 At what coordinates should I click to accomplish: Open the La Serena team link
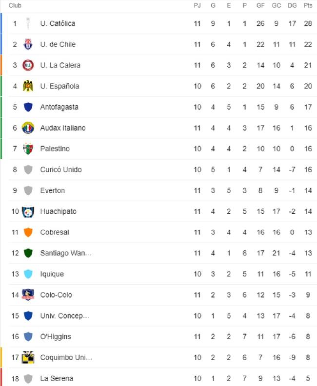[x=57, y=378]
